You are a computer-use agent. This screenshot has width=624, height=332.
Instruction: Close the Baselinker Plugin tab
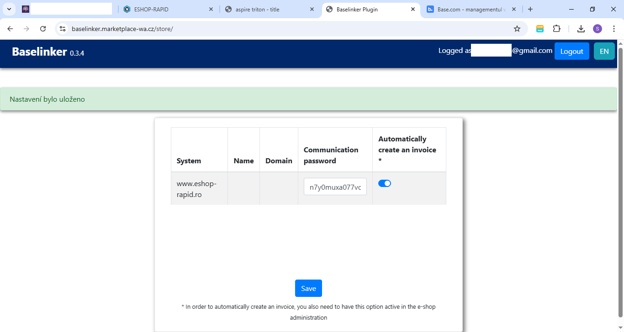(413, 9)
